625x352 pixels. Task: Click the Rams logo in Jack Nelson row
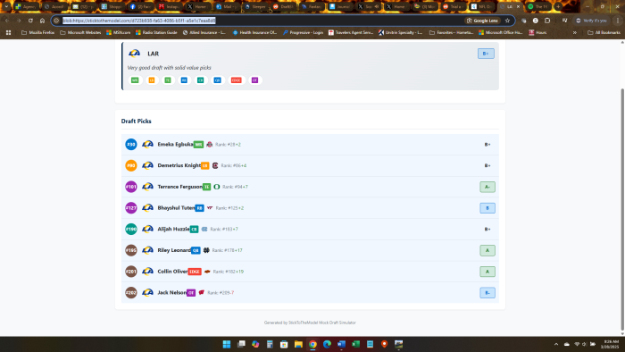pyautogui.click(x=148, y=292)
